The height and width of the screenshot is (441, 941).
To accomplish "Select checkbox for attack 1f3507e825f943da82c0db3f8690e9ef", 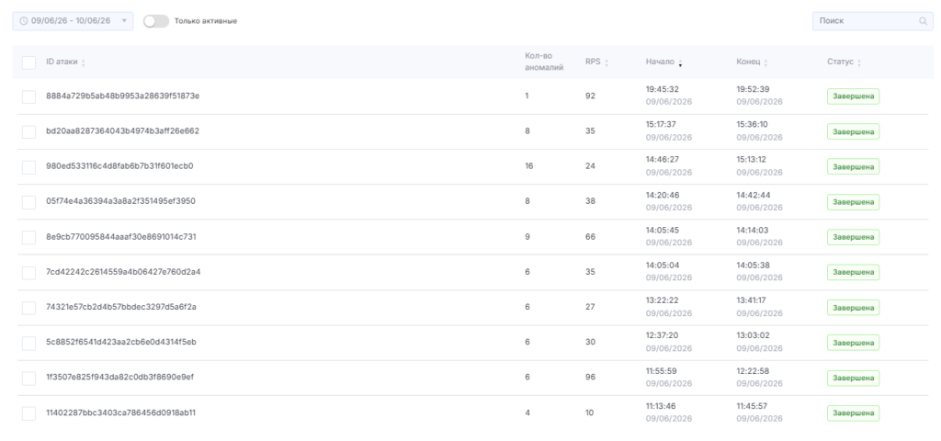I will 28,378.
